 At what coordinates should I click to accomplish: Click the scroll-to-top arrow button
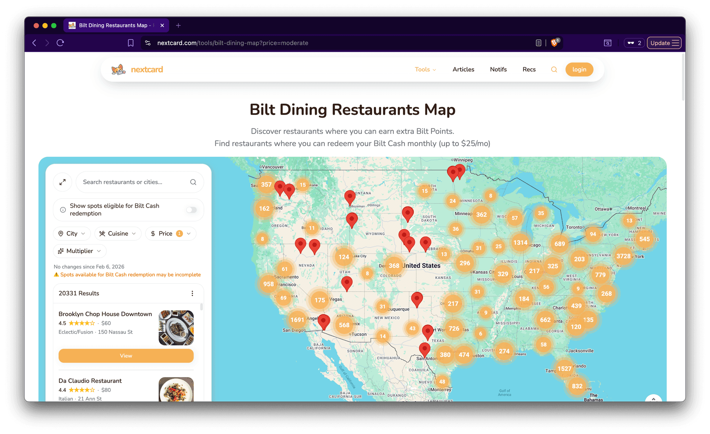pos(653,398)
